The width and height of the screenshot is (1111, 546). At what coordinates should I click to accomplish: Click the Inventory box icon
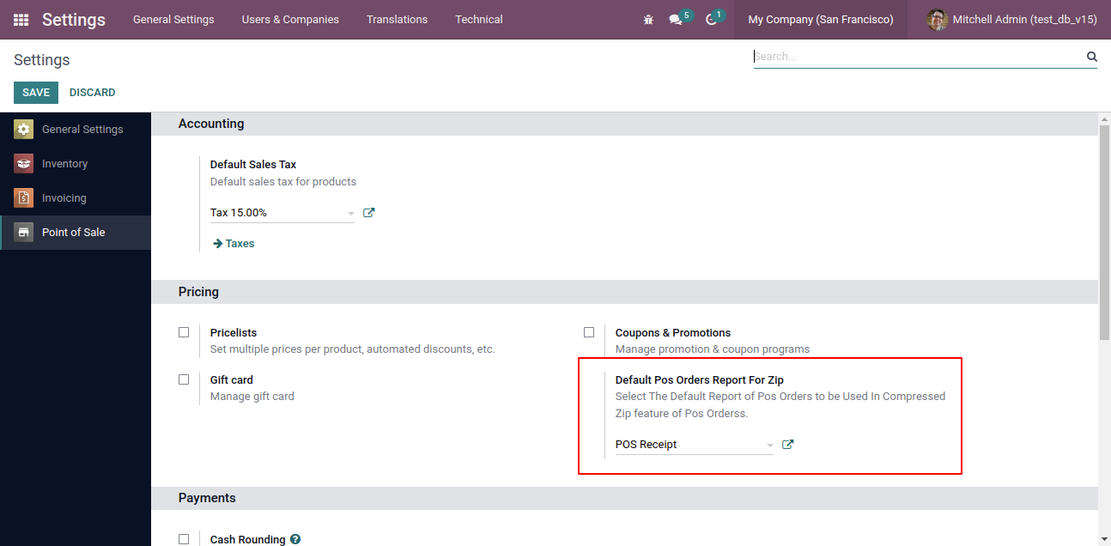point(24,163)
